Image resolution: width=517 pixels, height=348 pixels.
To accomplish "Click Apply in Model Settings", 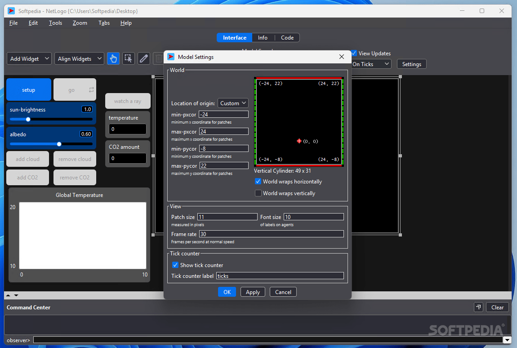I will [x=253, y=292].
